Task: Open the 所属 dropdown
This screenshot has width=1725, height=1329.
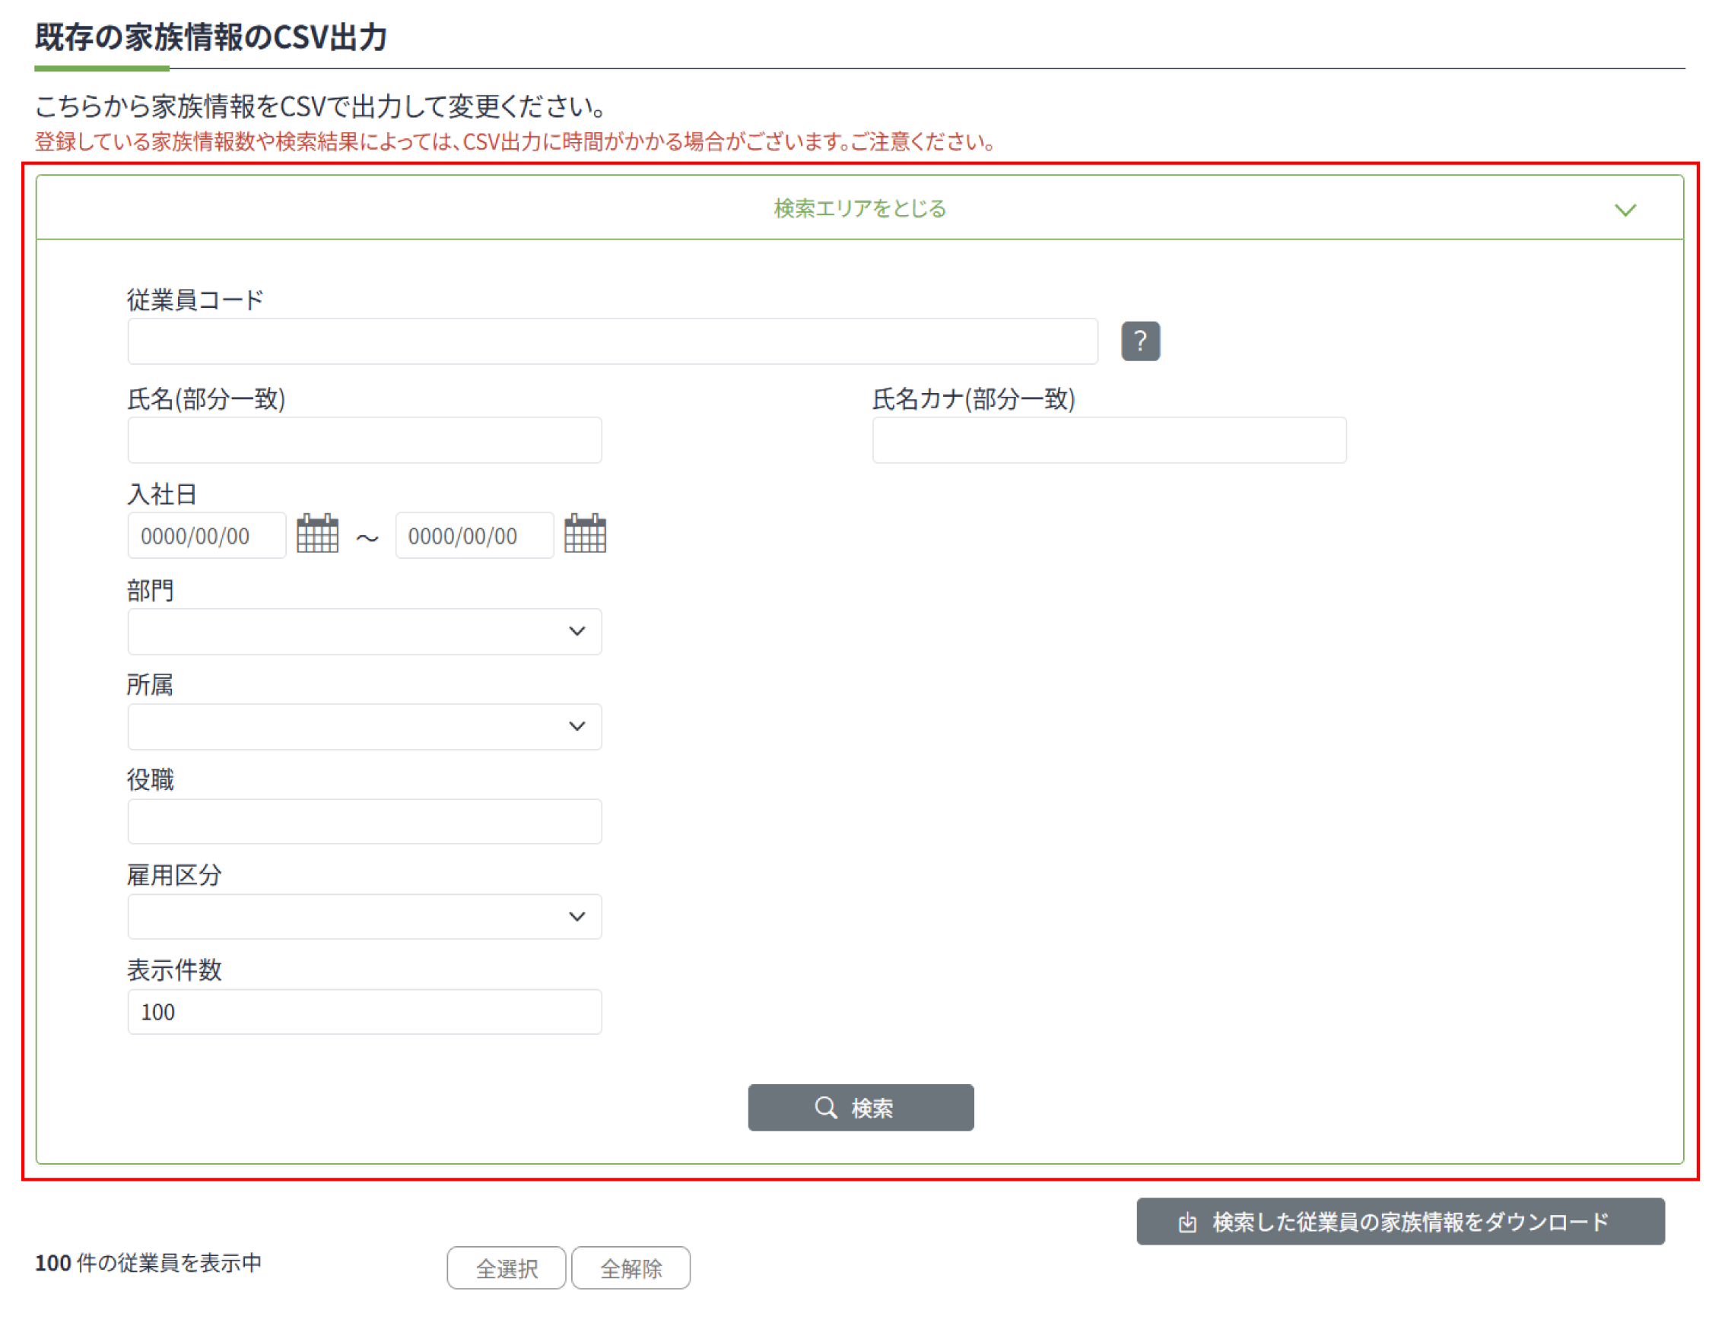Action: click(x=364, y=727)
